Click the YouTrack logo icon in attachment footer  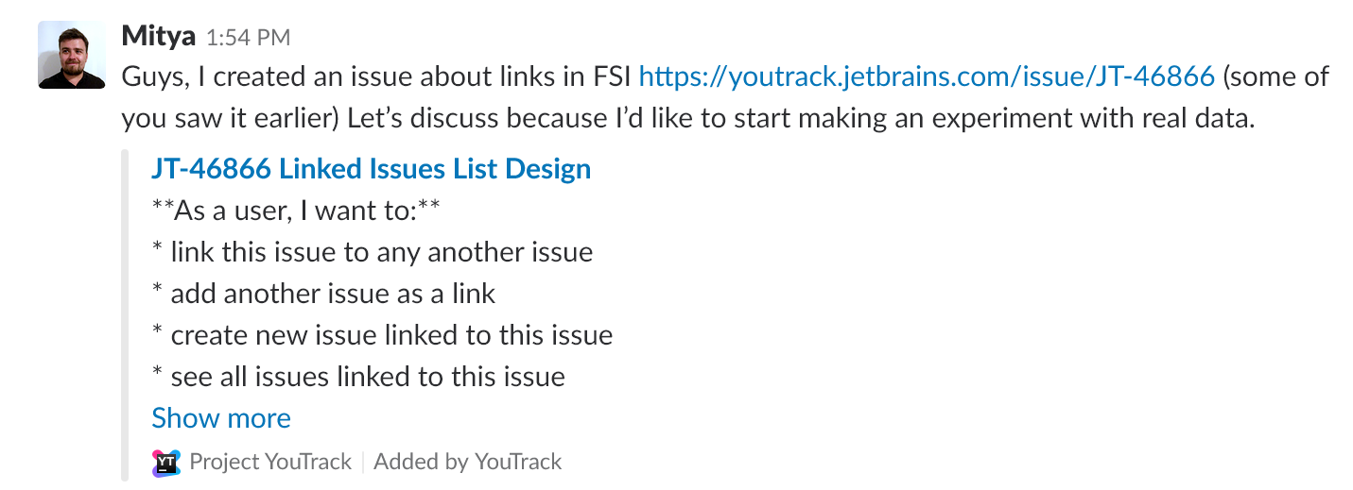(x=165, y=462)
